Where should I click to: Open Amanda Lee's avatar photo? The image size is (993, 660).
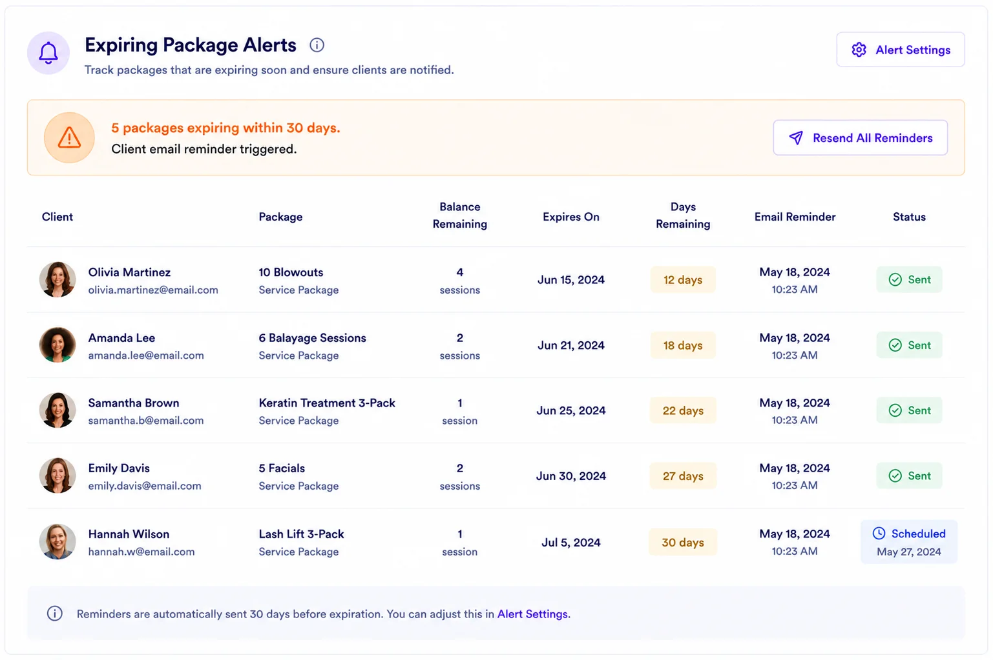tap(57, 345)
